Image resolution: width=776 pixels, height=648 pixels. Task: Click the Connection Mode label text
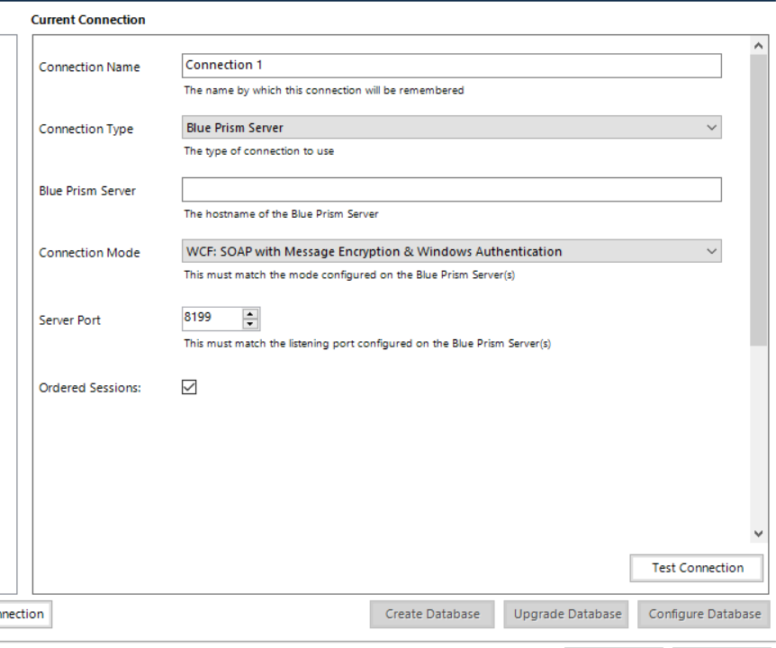coord(89,253)
